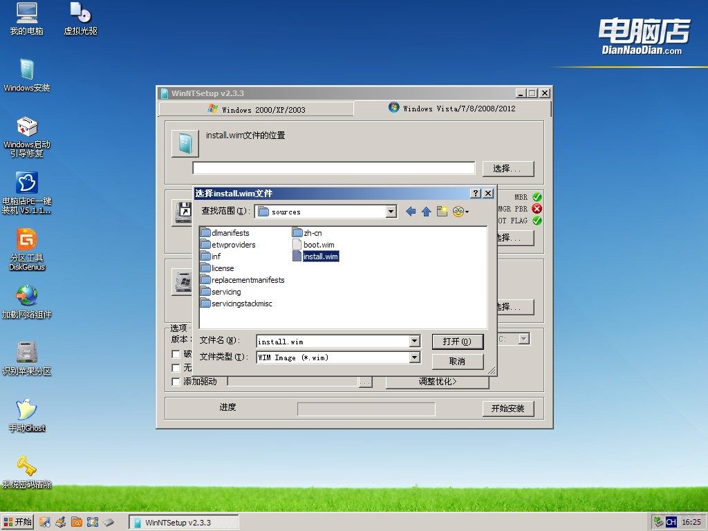Click the 16:25 clock in tray

(691, 523)
